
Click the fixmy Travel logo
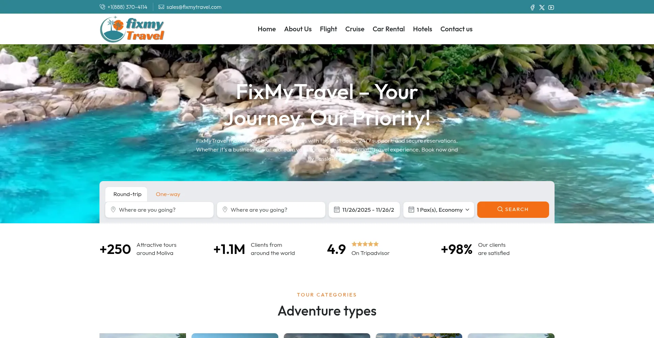[x=132, y=29]
